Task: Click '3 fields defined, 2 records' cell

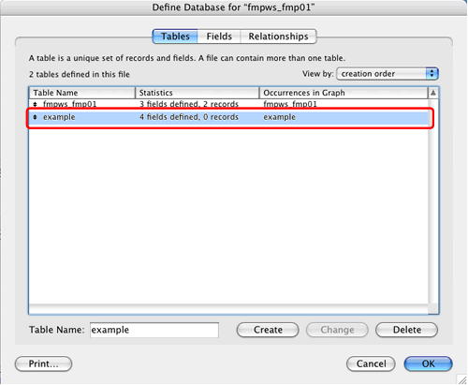Action: 189,104
